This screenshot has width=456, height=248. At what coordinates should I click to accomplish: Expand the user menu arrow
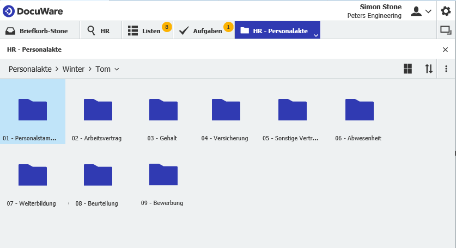click(428, 11)
